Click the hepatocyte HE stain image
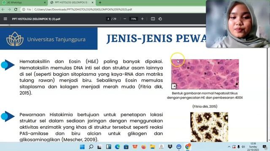The width and height of the screenshot is (270, 151). 205,74
